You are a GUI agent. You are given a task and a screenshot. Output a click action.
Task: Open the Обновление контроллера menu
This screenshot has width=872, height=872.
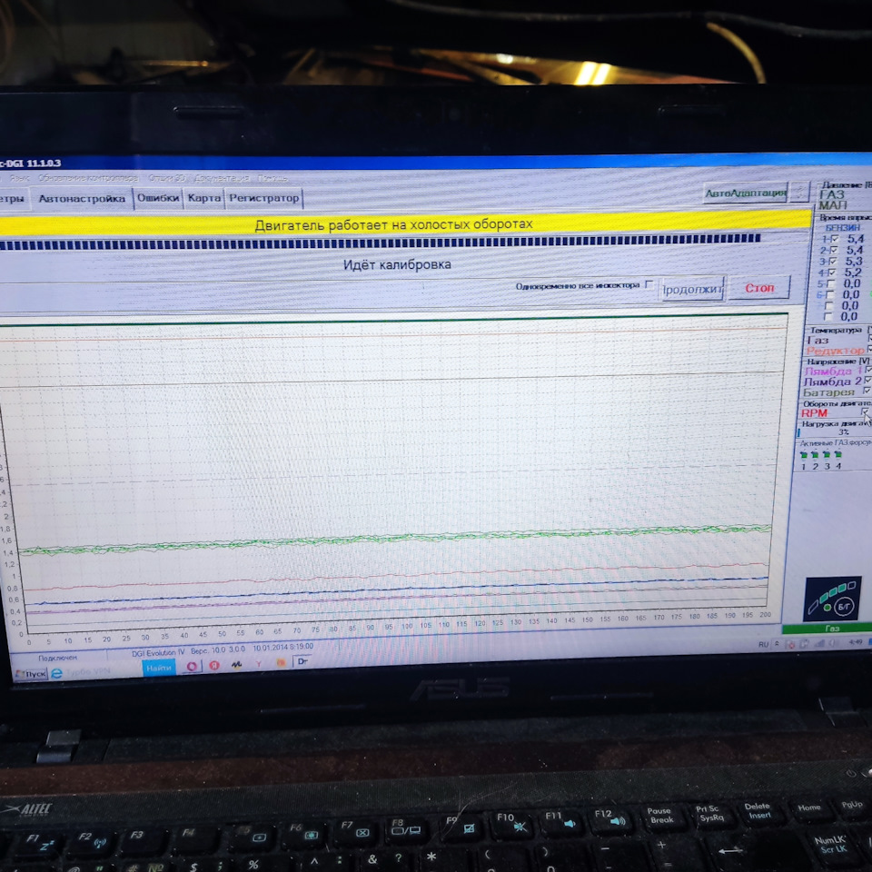tap(88, 178)
